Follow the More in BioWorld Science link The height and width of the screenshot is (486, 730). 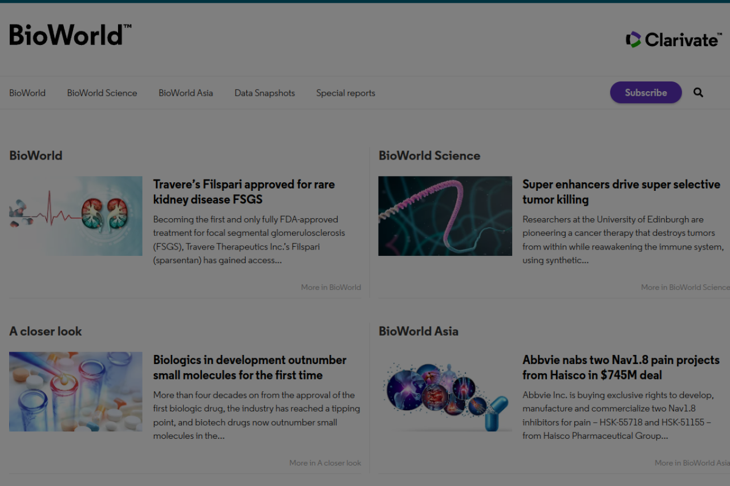pyautogui.click(x=685, y=287)
